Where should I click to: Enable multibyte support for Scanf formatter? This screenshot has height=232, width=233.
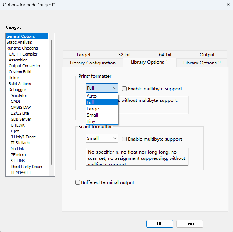click(124, 139)
